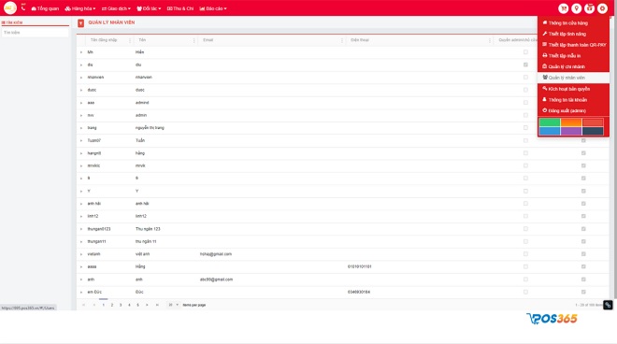The width and height of the screenshot is (617, 344).
Task: Open the Hàng hóa dropdown menu
Action: click(x=80, y=8)
